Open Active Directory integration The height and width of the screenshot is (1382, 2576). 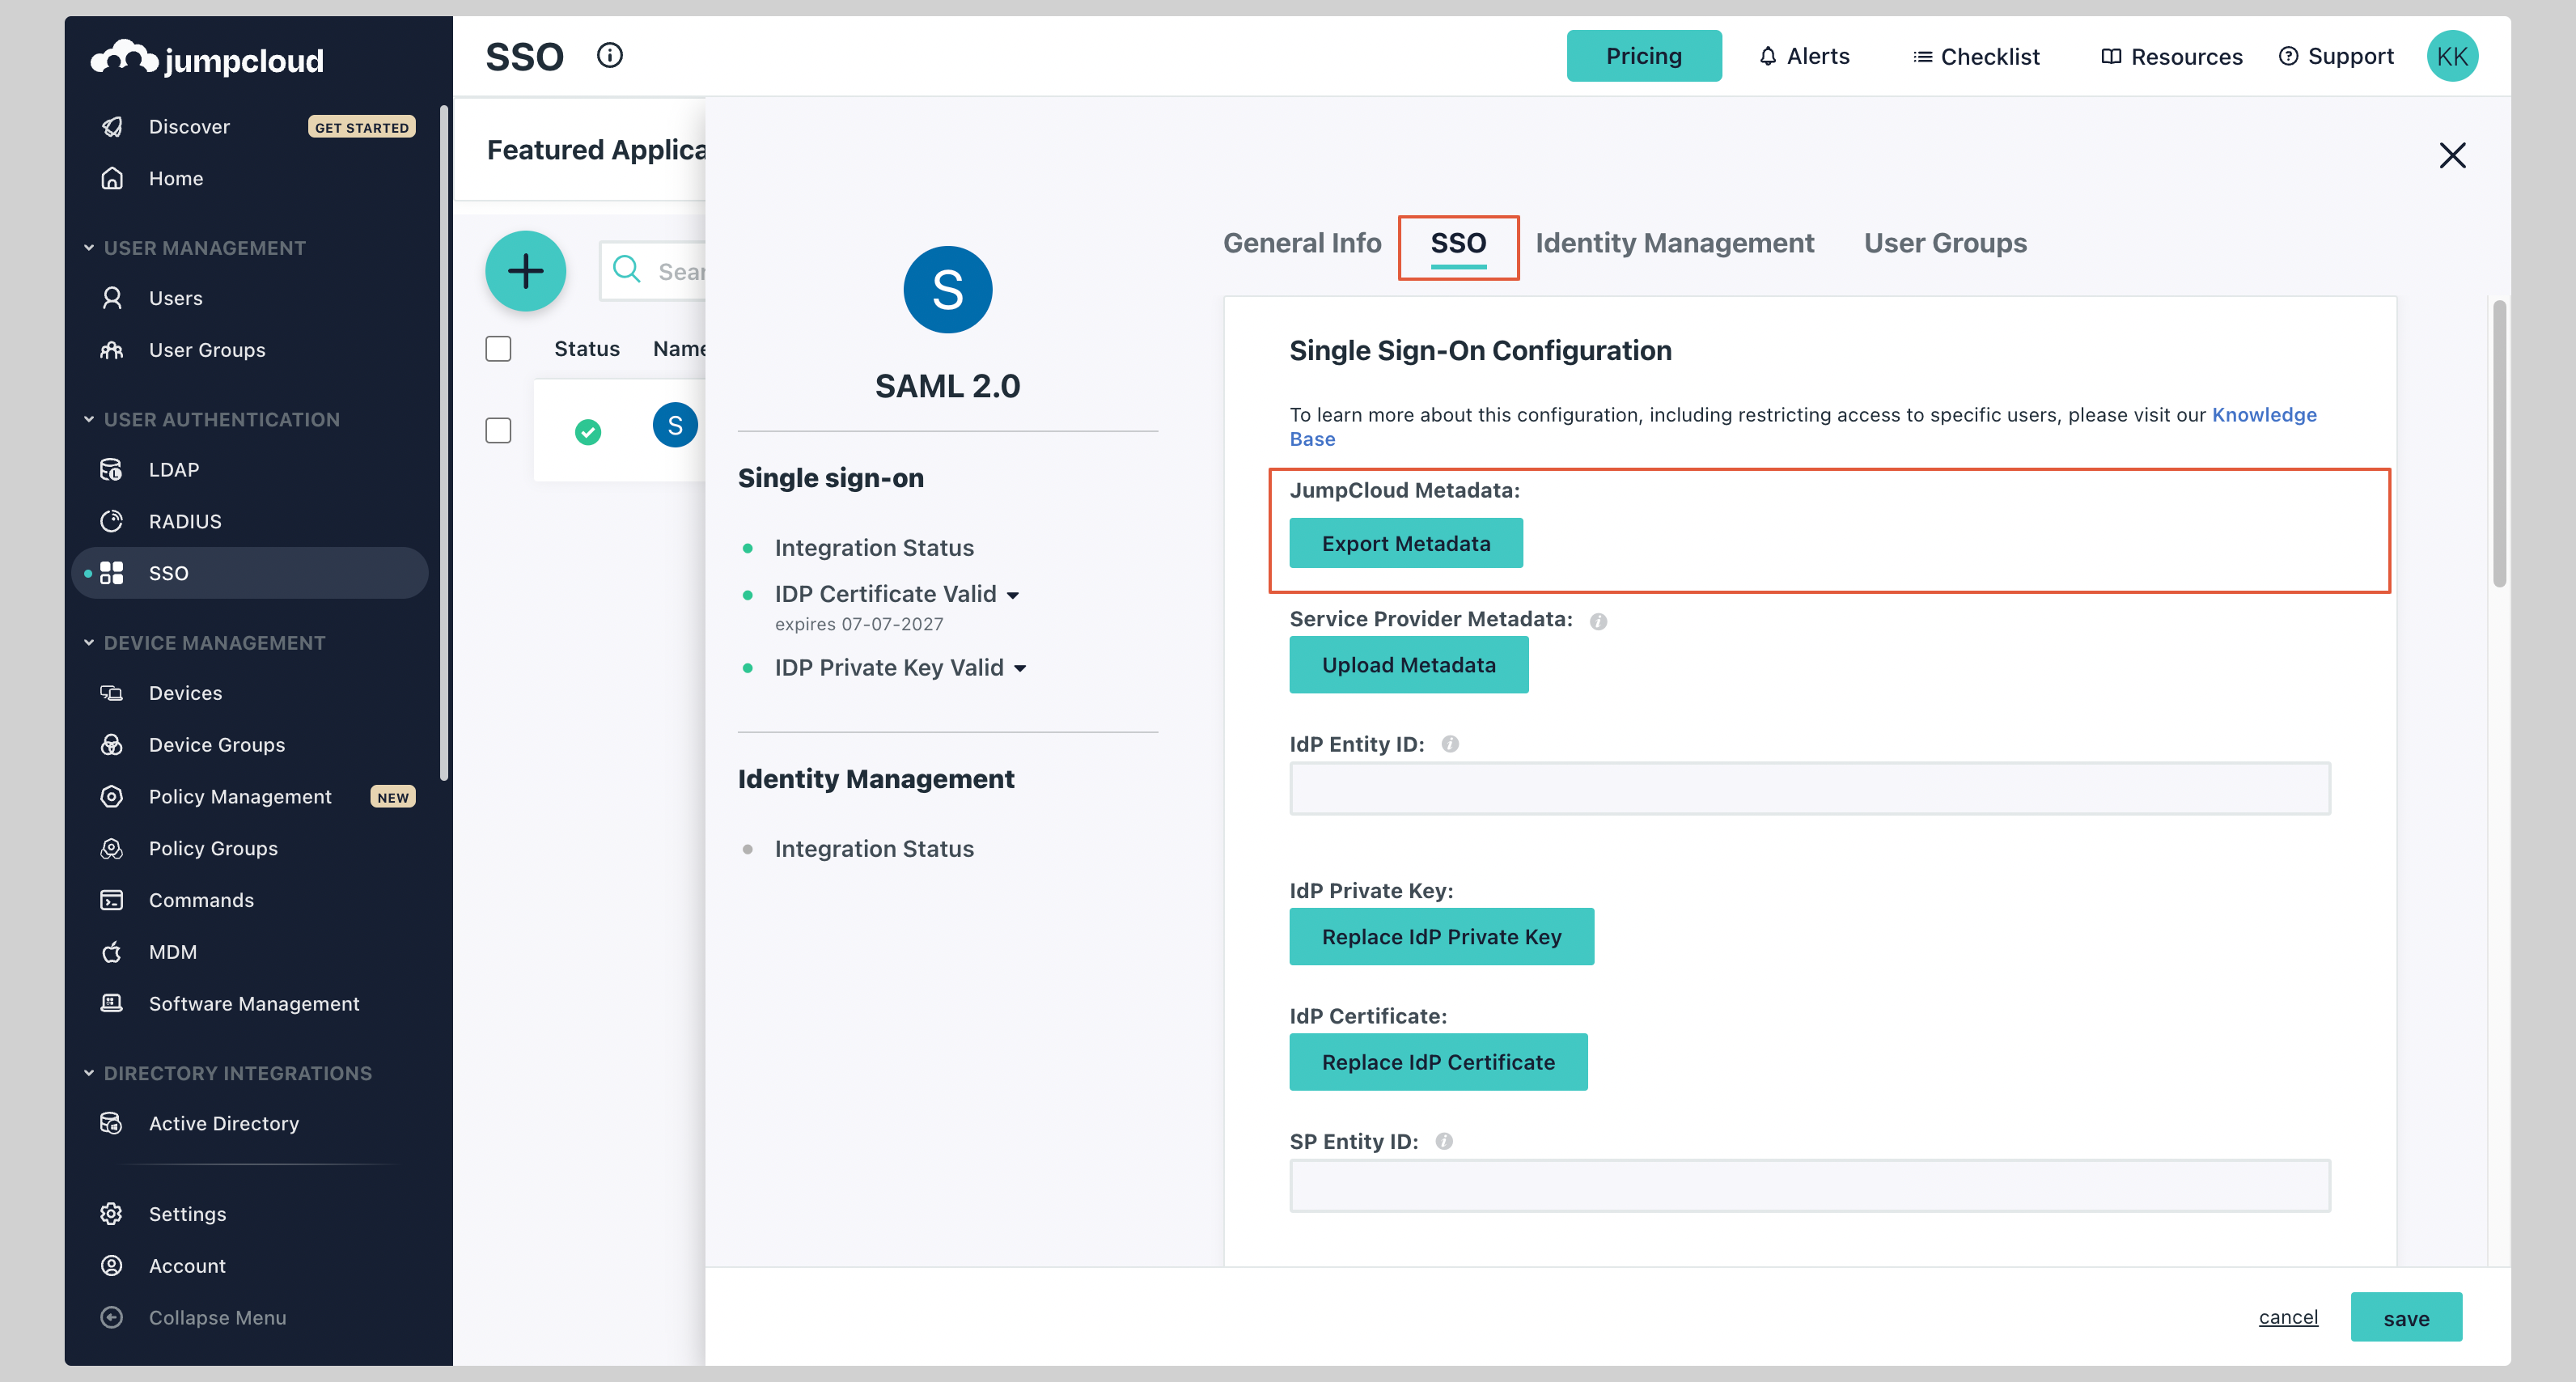pos(224,1124)
